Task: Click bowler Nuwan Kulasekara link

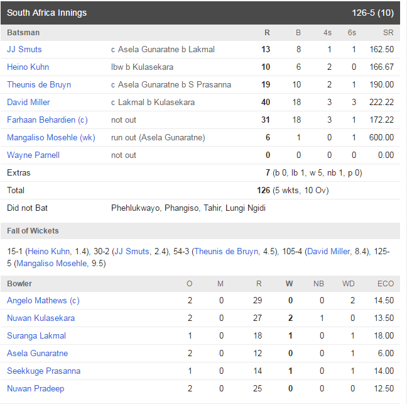Action: (41, 318)
